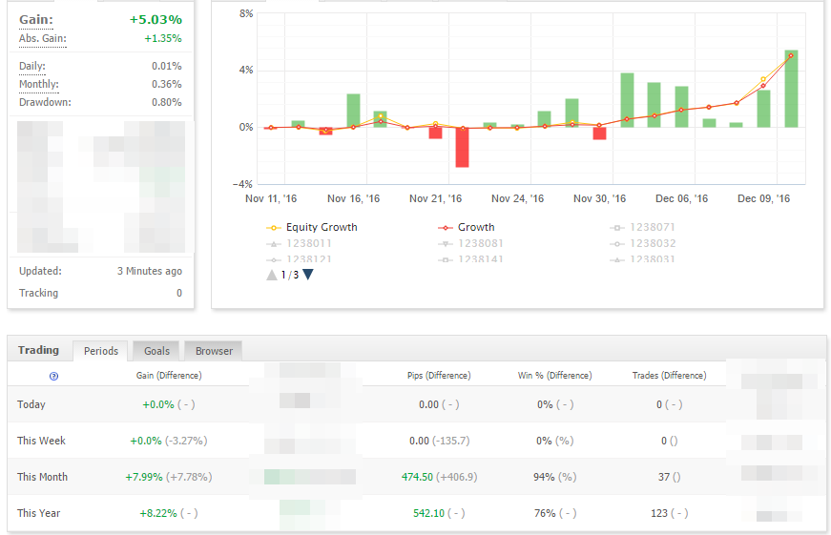
Task: Click This Month trades count 37
Action: tap(664, 477)
